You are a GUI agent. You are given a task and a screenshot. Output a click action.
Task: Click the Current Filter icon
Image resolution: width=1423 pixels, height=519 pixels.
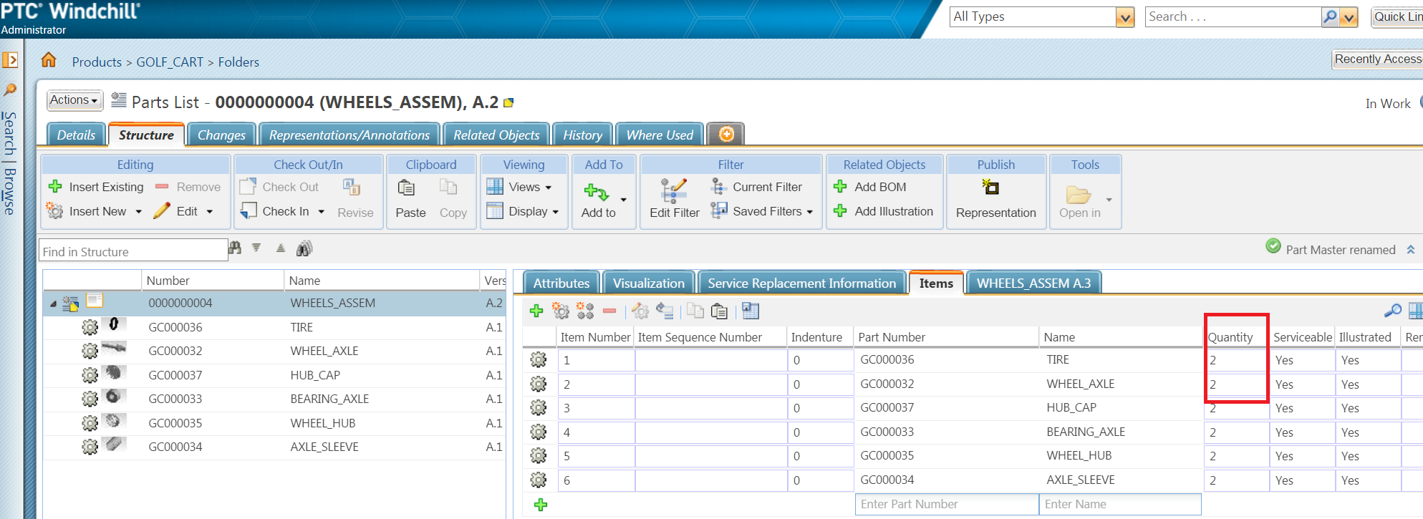[x=718, y=187]
